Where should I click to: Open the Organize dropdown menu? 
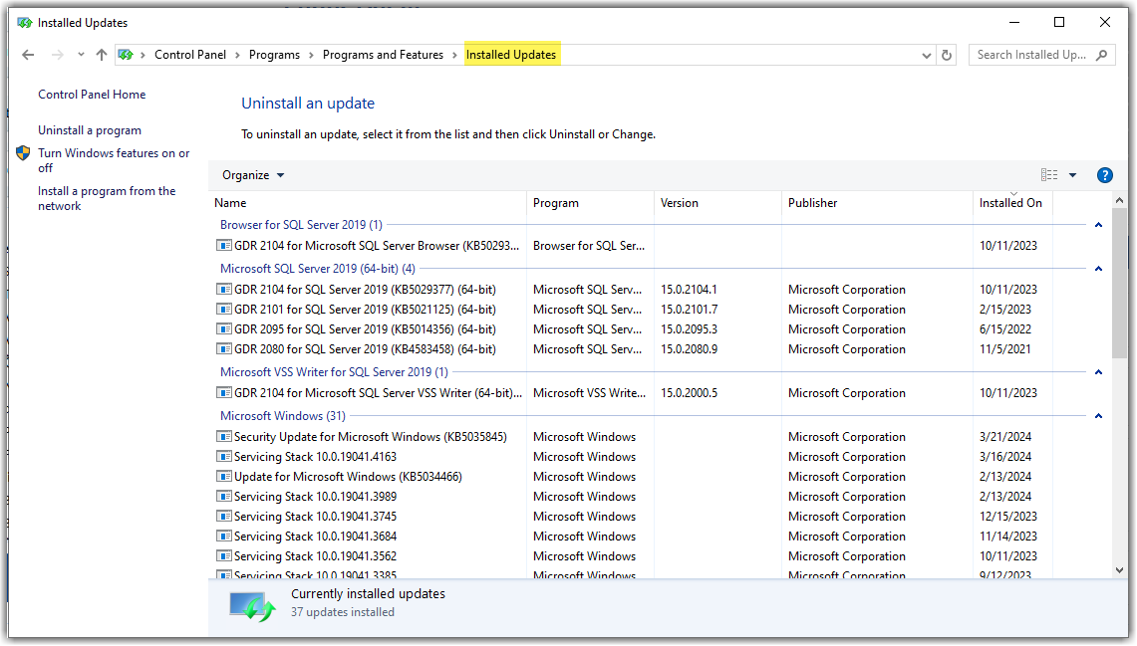[x=253, y=175]
